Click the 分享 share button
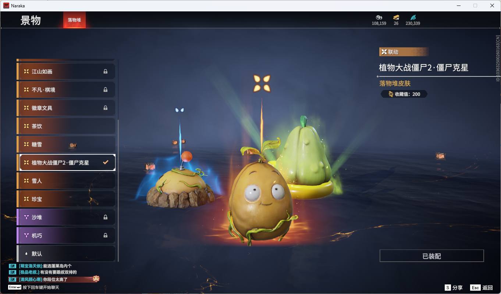Image resolution: width=501 pixels, height=294 pixels. pos(454,288)
